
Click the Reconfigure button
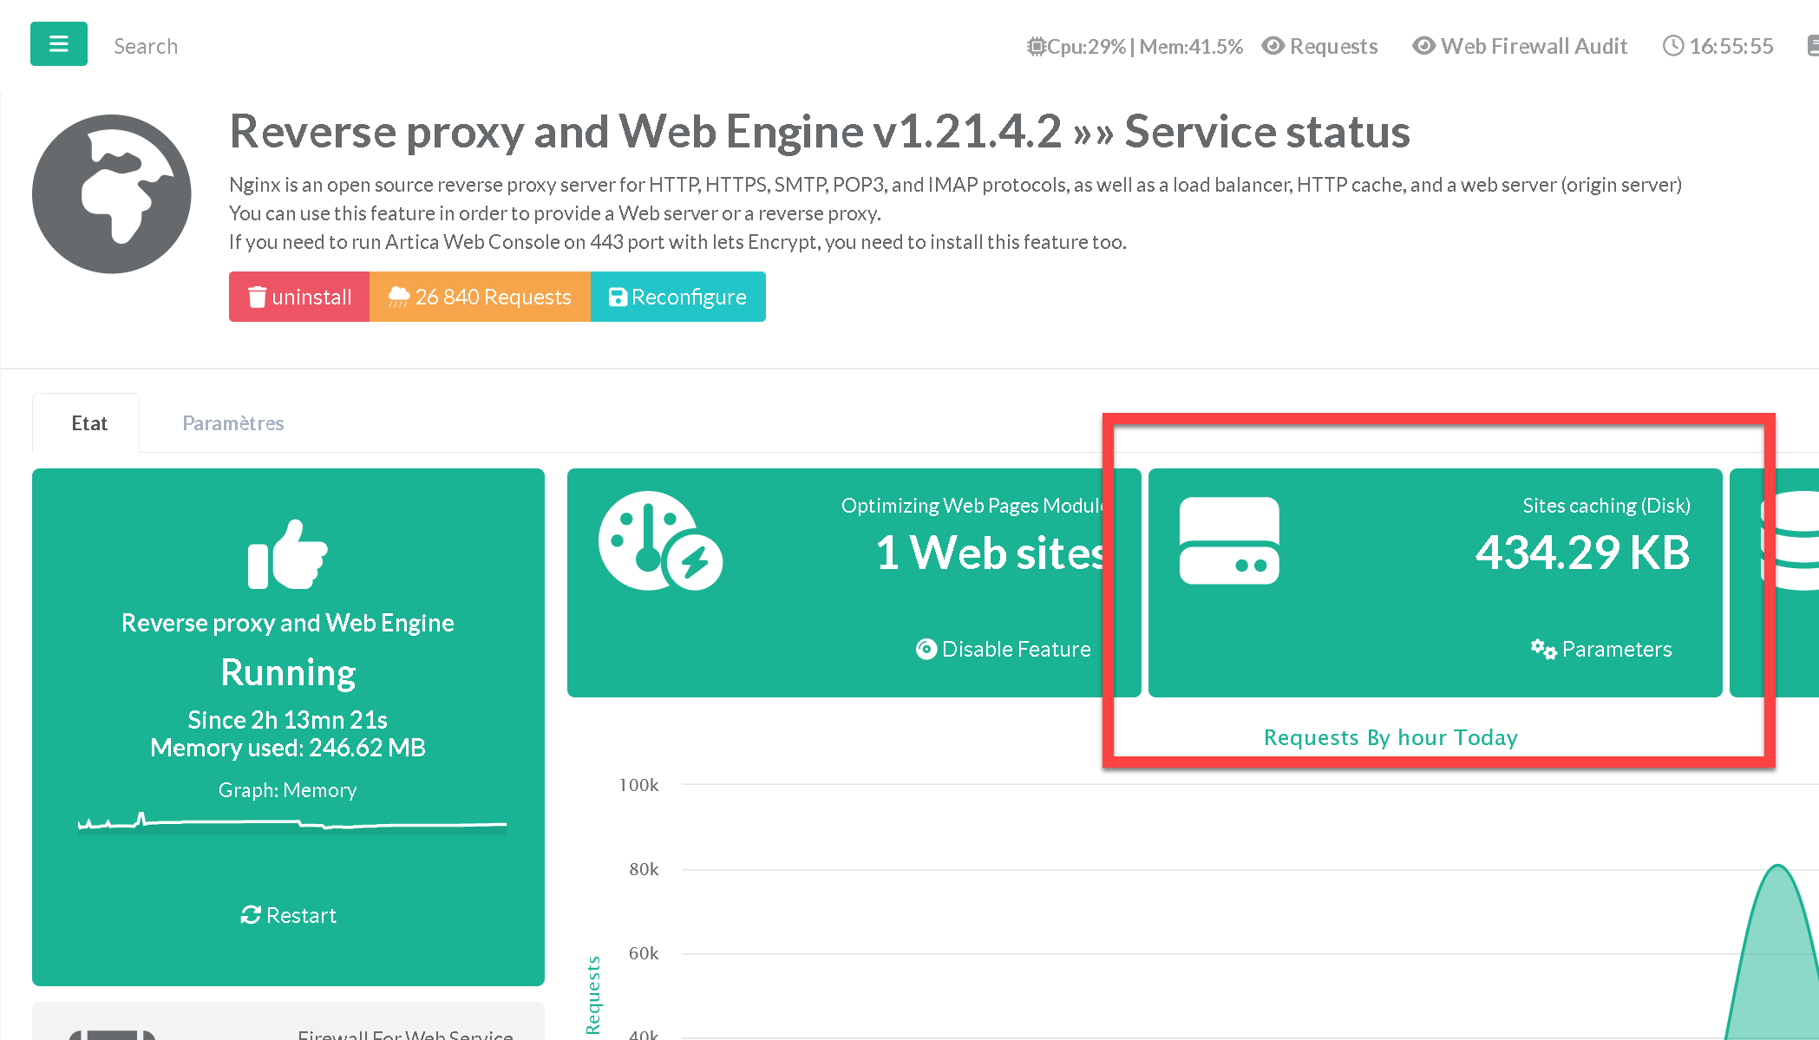677,297
